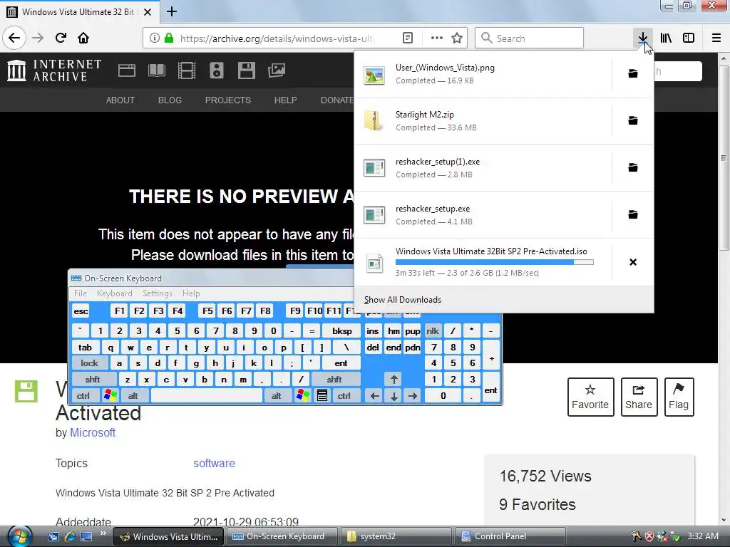730x547 pixels.
Task: Open the File menu in On-Screen Keyboard
Action: click(x=81, y=293)
